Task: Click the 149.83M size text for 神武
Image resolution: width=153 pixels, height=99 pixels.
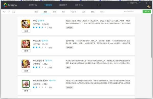Action: [46, 24]
